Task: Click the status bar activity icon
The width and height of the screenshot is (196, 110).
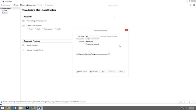Action: pyautogui.click(x=1, y=105)
